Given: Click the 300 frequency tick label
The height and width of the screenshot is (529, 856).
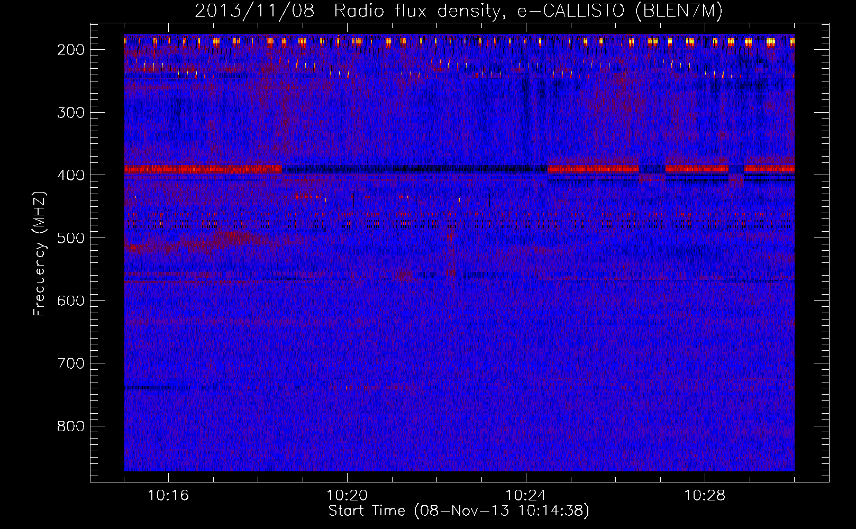Looking at the screenshot, I should 70,113.
